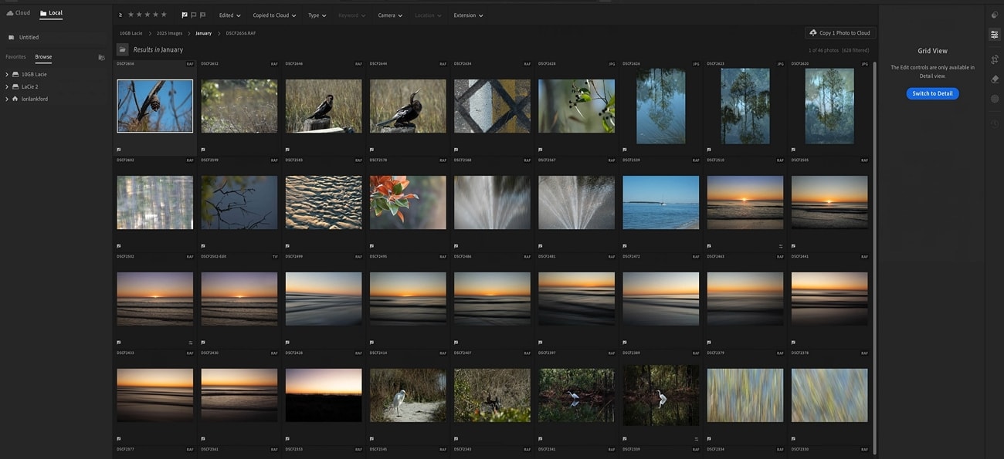Select the sand ripples thumbnail DSCF2583

pos(324,202)
